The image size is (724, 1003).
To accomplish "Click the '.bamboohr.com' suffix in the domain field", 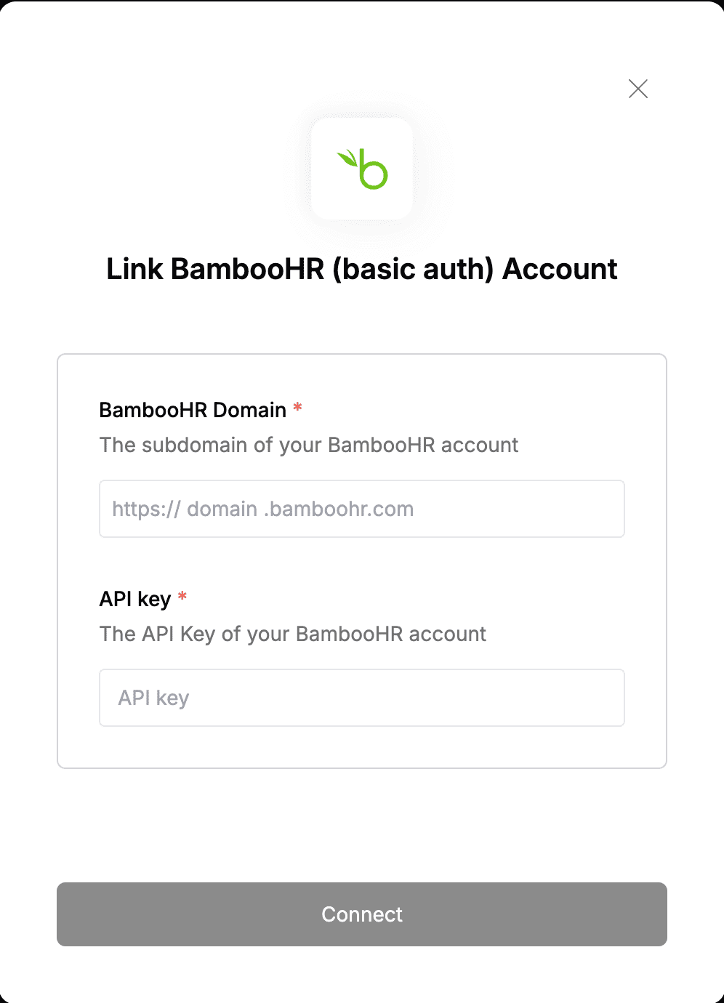I will click(339, 509).
